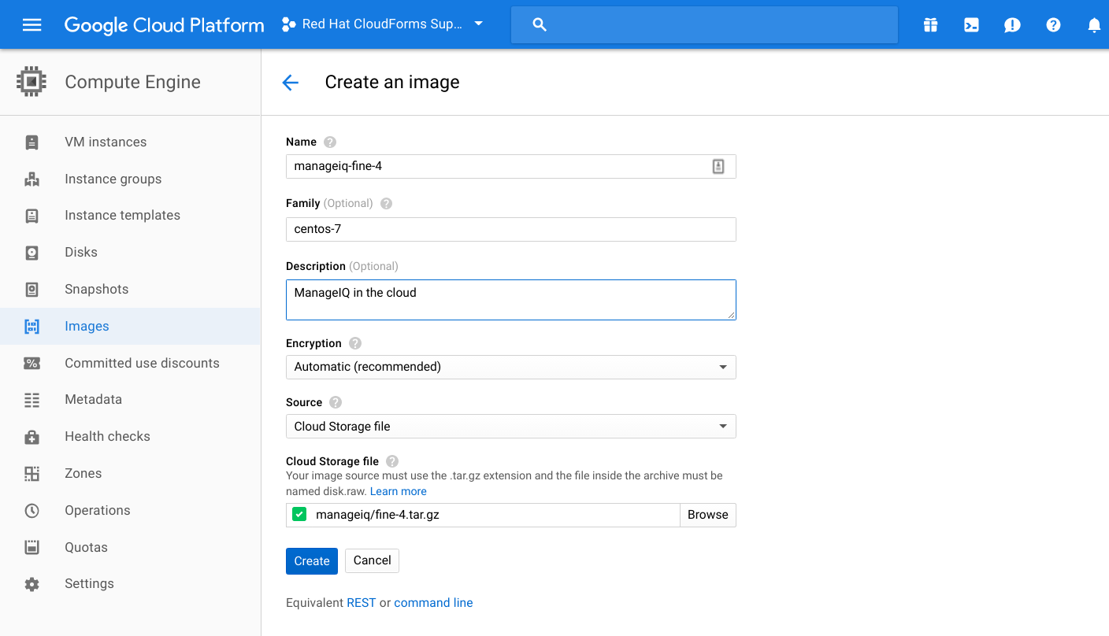Image resolution: width=1109 pixels, height=636 pixels.
Task: Click the Instance groups sidebar icon
Action: tap(32, 179)
